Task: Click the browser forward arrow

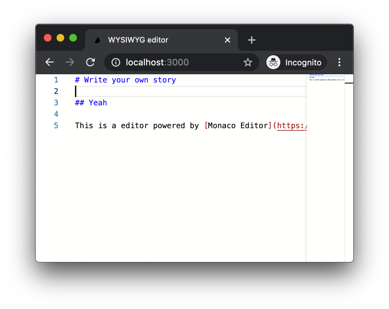Action: (x=70, y=62)
